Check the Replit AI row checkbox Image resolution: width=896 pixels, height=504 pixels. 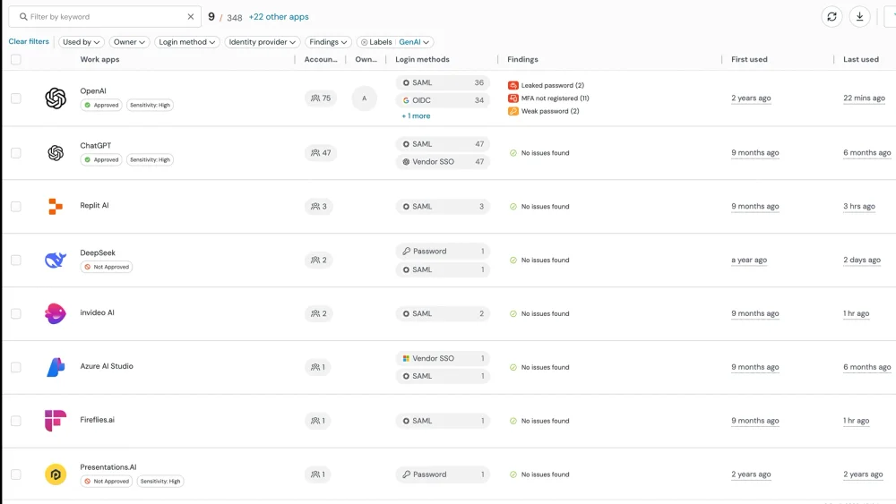[16, 206]
